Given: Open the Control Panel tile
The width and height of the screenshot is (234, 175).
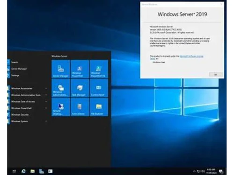Looking at the screenshot, I should tap(99, 88).
